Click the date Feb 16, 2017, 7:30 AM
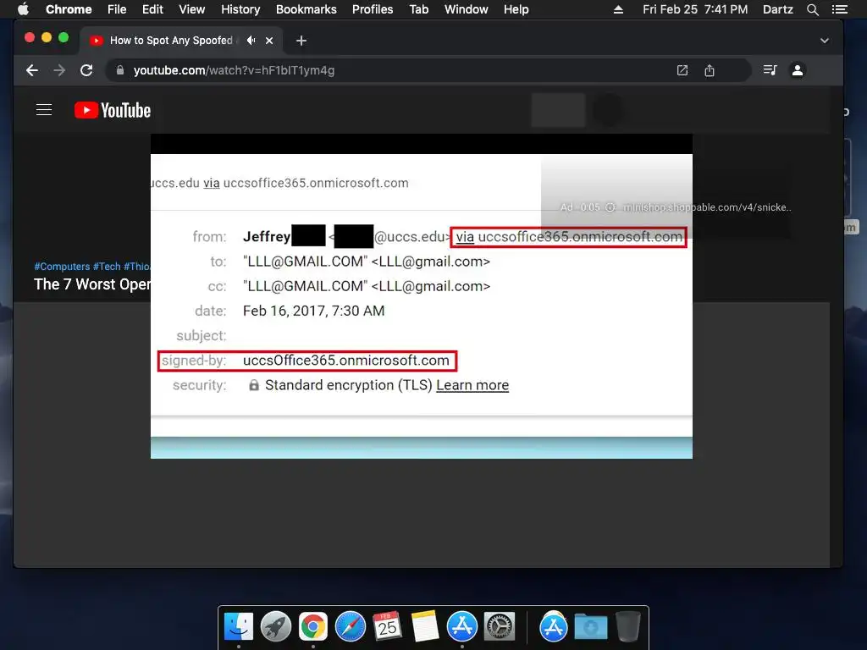Screen dimensions: 867x650 [313, 311]
